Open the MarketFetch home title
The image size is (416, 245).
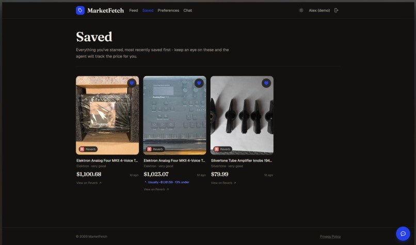click(105, 10)
